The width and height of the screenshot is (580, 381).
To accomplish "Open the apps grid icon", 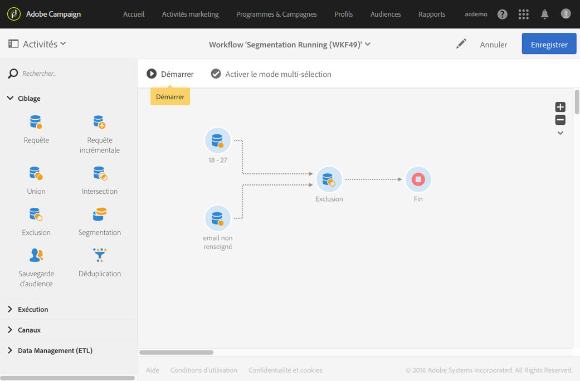I will click(523, 14).
